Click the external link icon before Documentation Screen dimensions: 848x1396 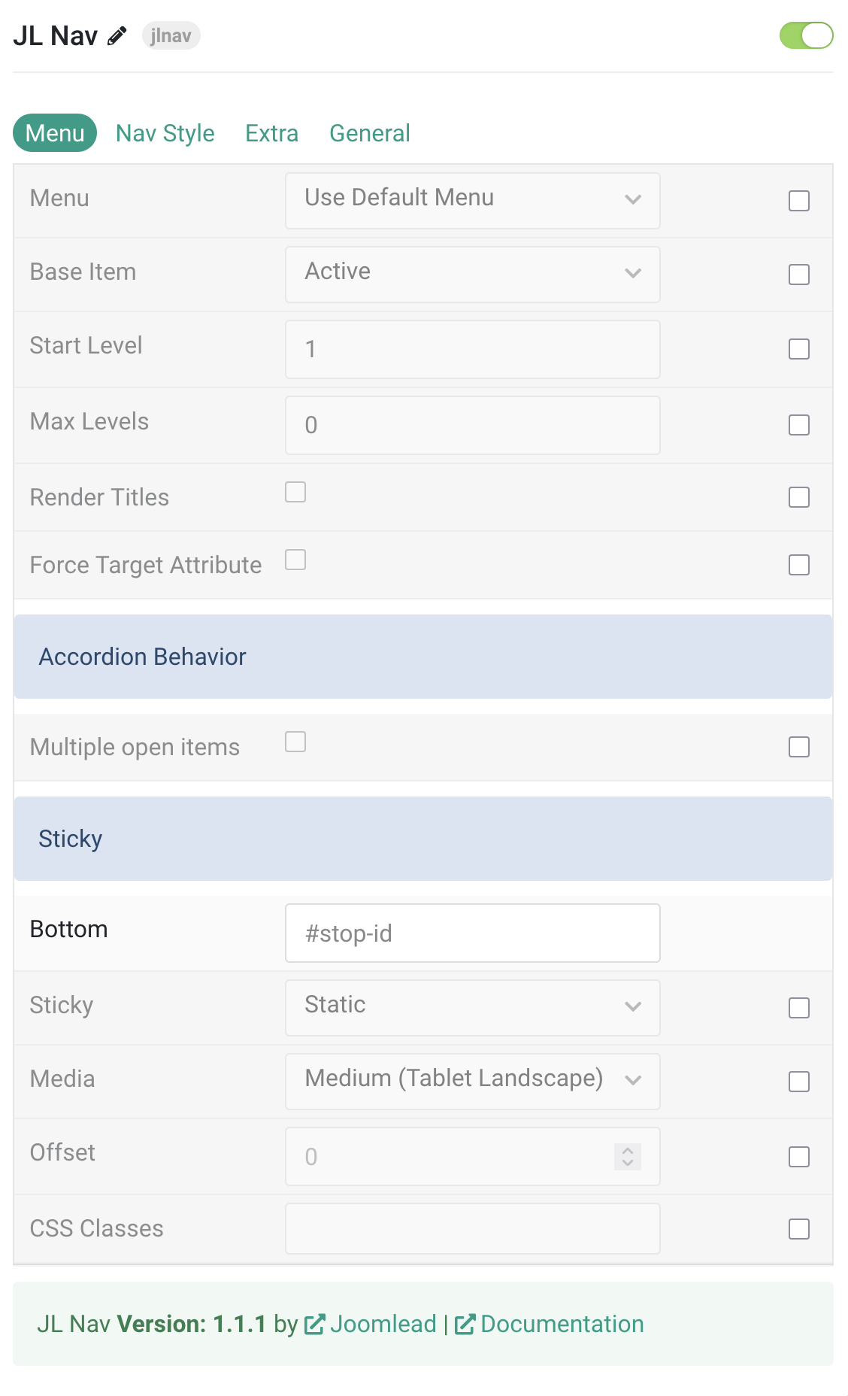click(465, 1324)
